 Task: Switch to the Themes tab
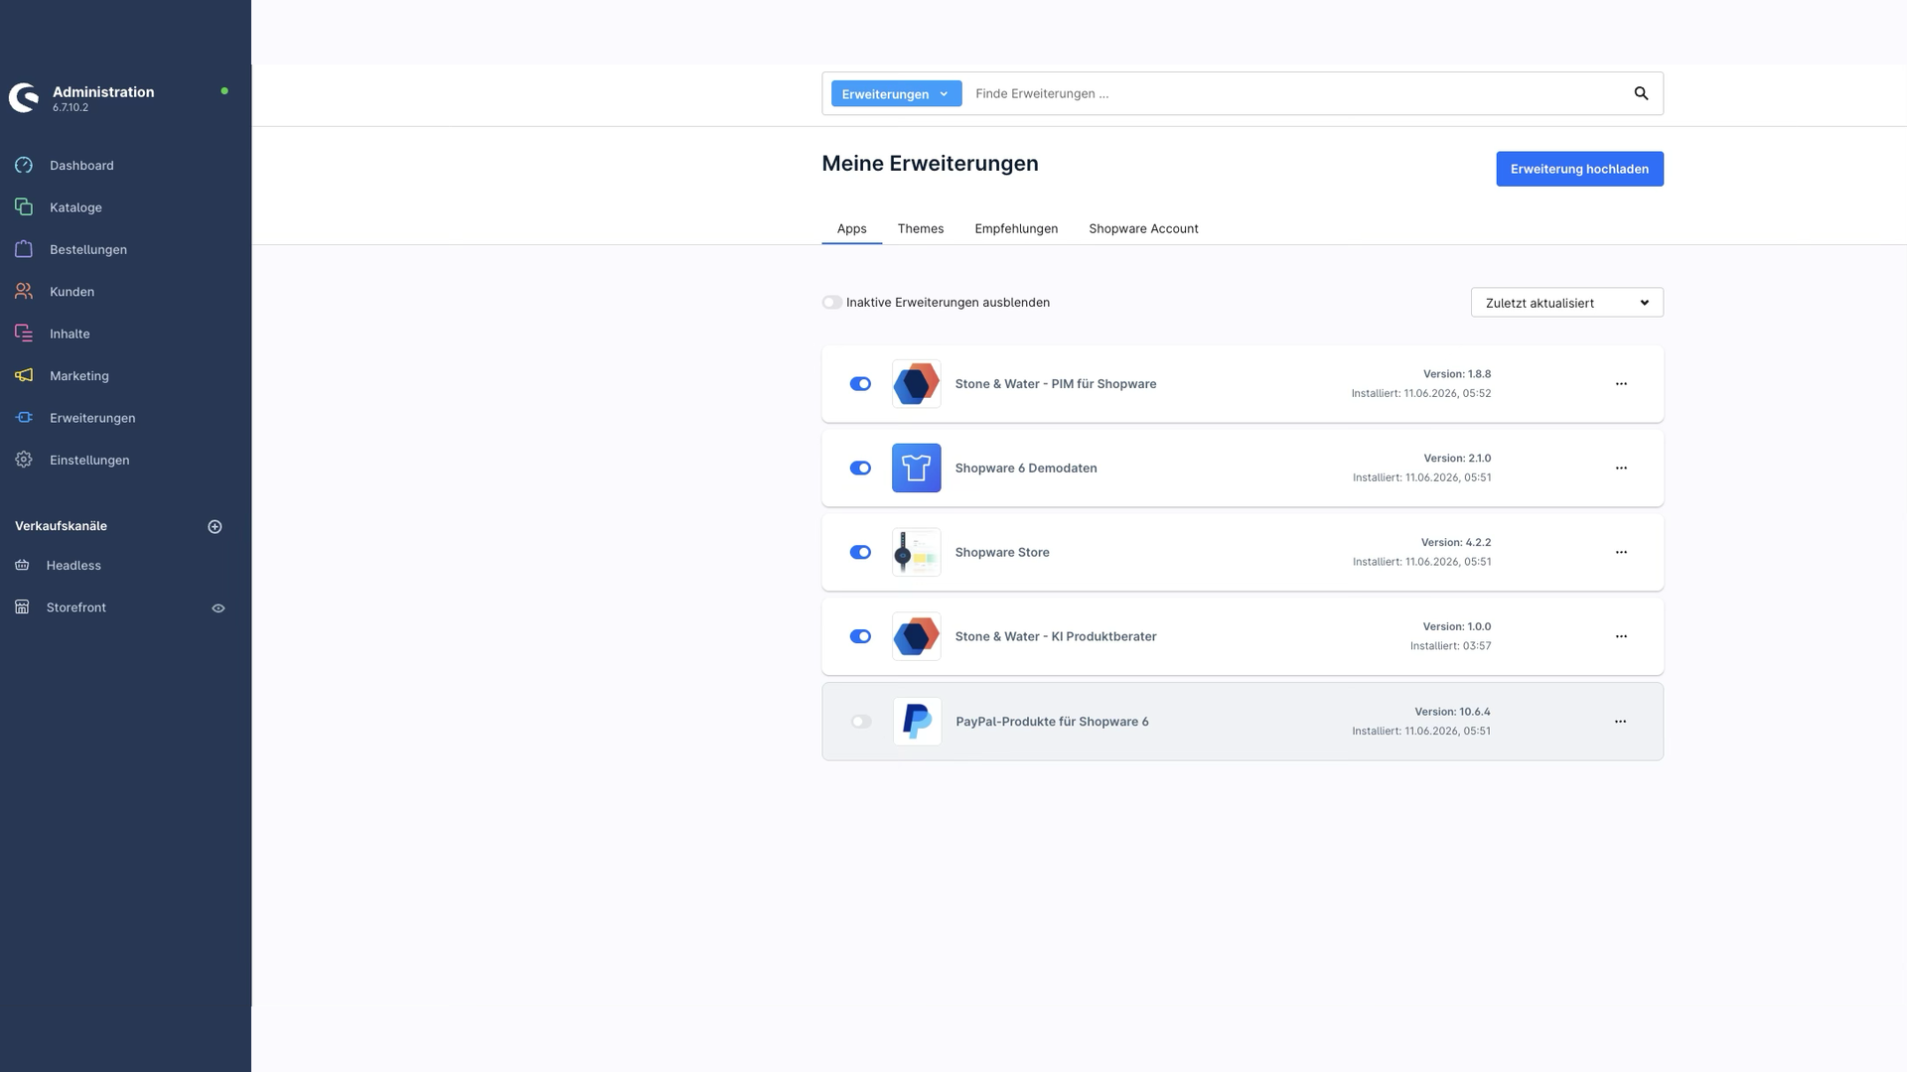coord(920,228)
